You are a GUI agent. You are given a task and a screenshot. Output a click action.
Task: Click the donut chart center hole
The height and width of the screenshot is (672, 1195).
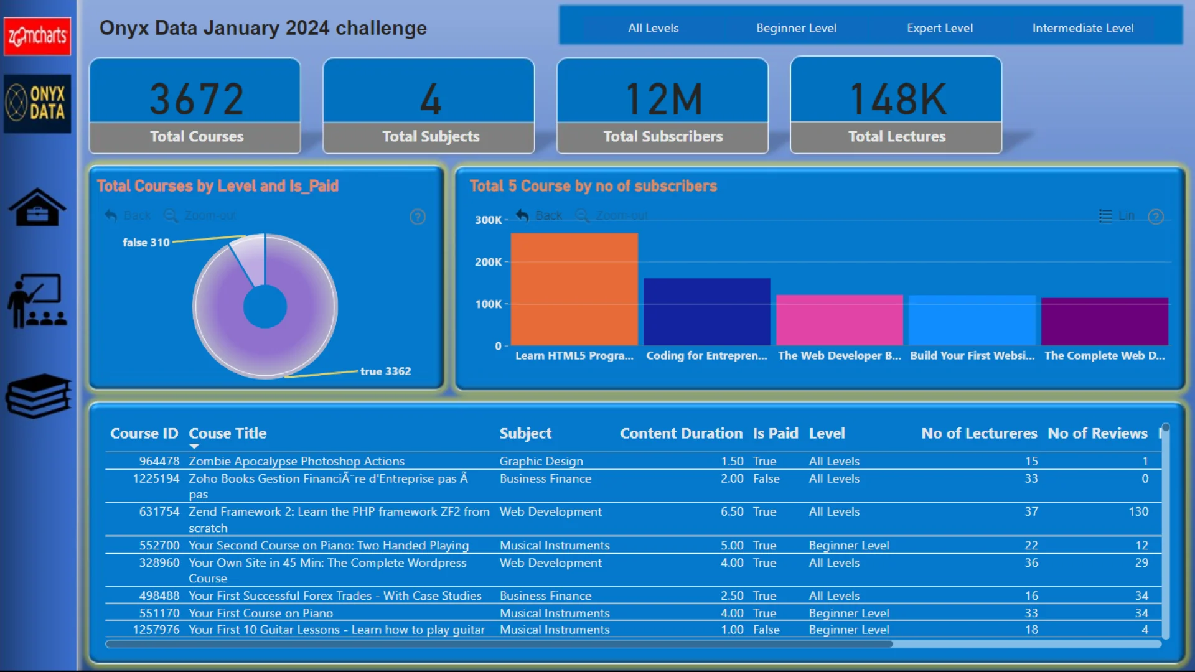(x=265, y=306)
